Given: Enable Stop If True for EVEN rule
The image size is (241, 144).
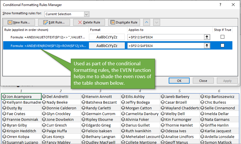Looking at the screenshot, I should (x=222, y=46).
